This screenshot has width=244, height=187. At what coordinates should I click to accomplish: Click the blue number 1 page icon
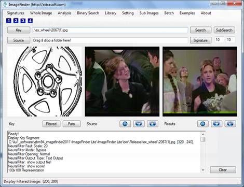(x=9, y=21)
